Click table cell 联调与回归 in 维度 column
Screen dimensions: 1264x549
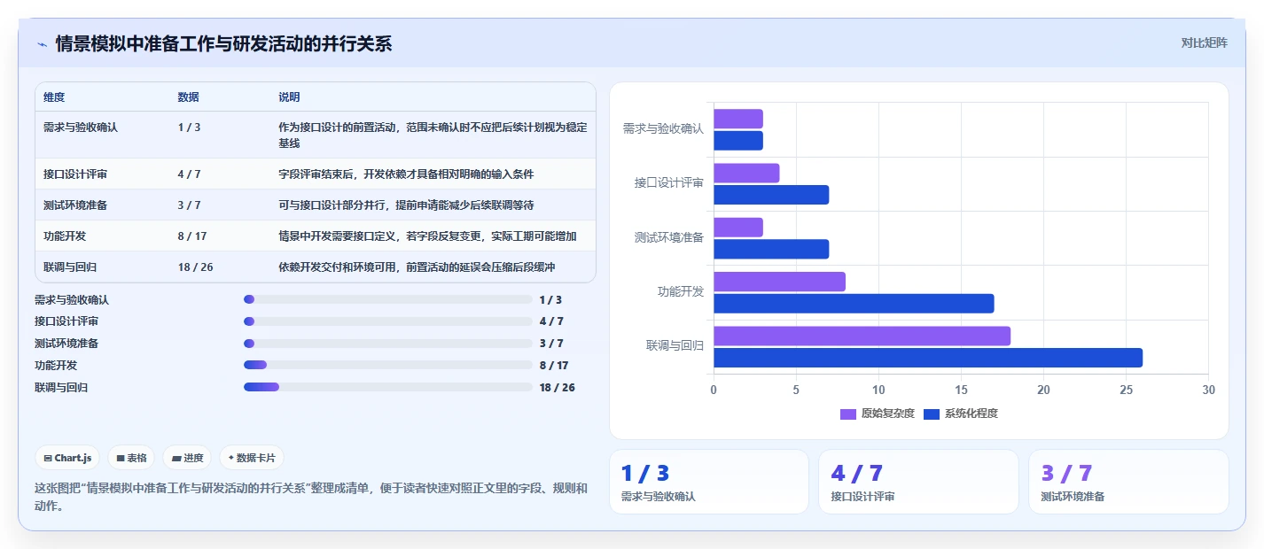pyautogui.click(x=69, y=267)
